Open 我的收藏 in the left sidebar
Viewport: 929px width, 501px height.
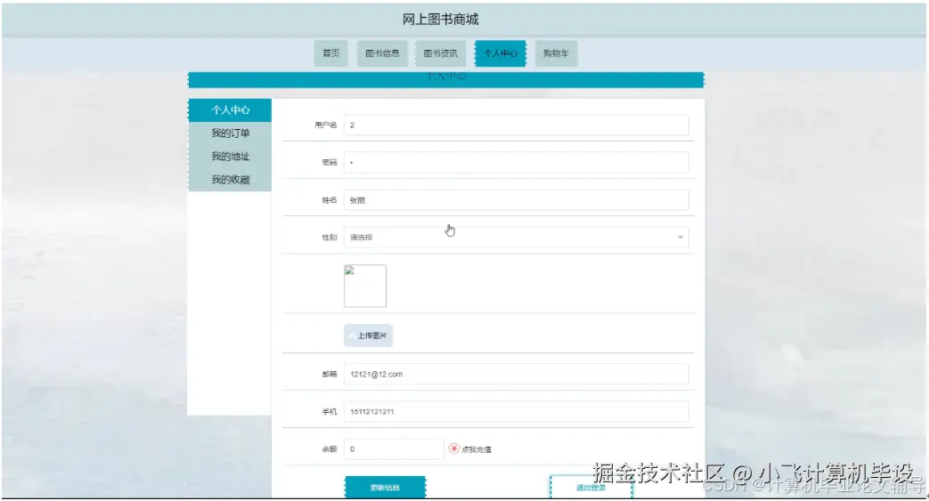coord(230,180)
